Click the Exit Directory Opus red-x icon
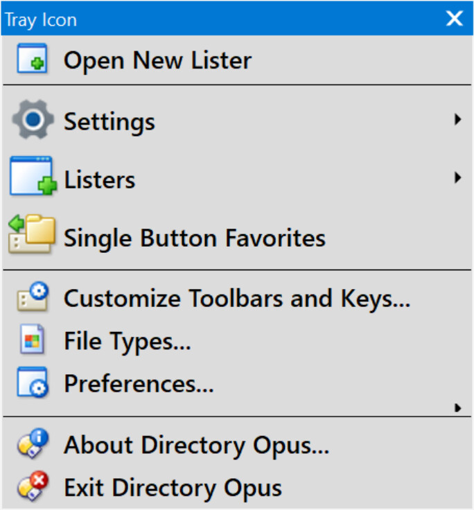Screen dimensions: 474x510 click(32, 487)
